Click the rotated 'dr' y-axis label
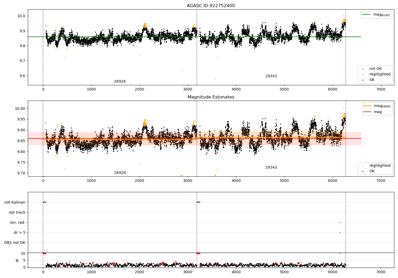 click(17, 260)
